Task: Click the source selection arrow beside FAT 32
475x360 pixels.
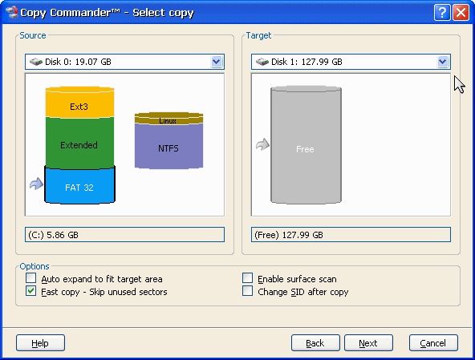Action: pos(36,184)
